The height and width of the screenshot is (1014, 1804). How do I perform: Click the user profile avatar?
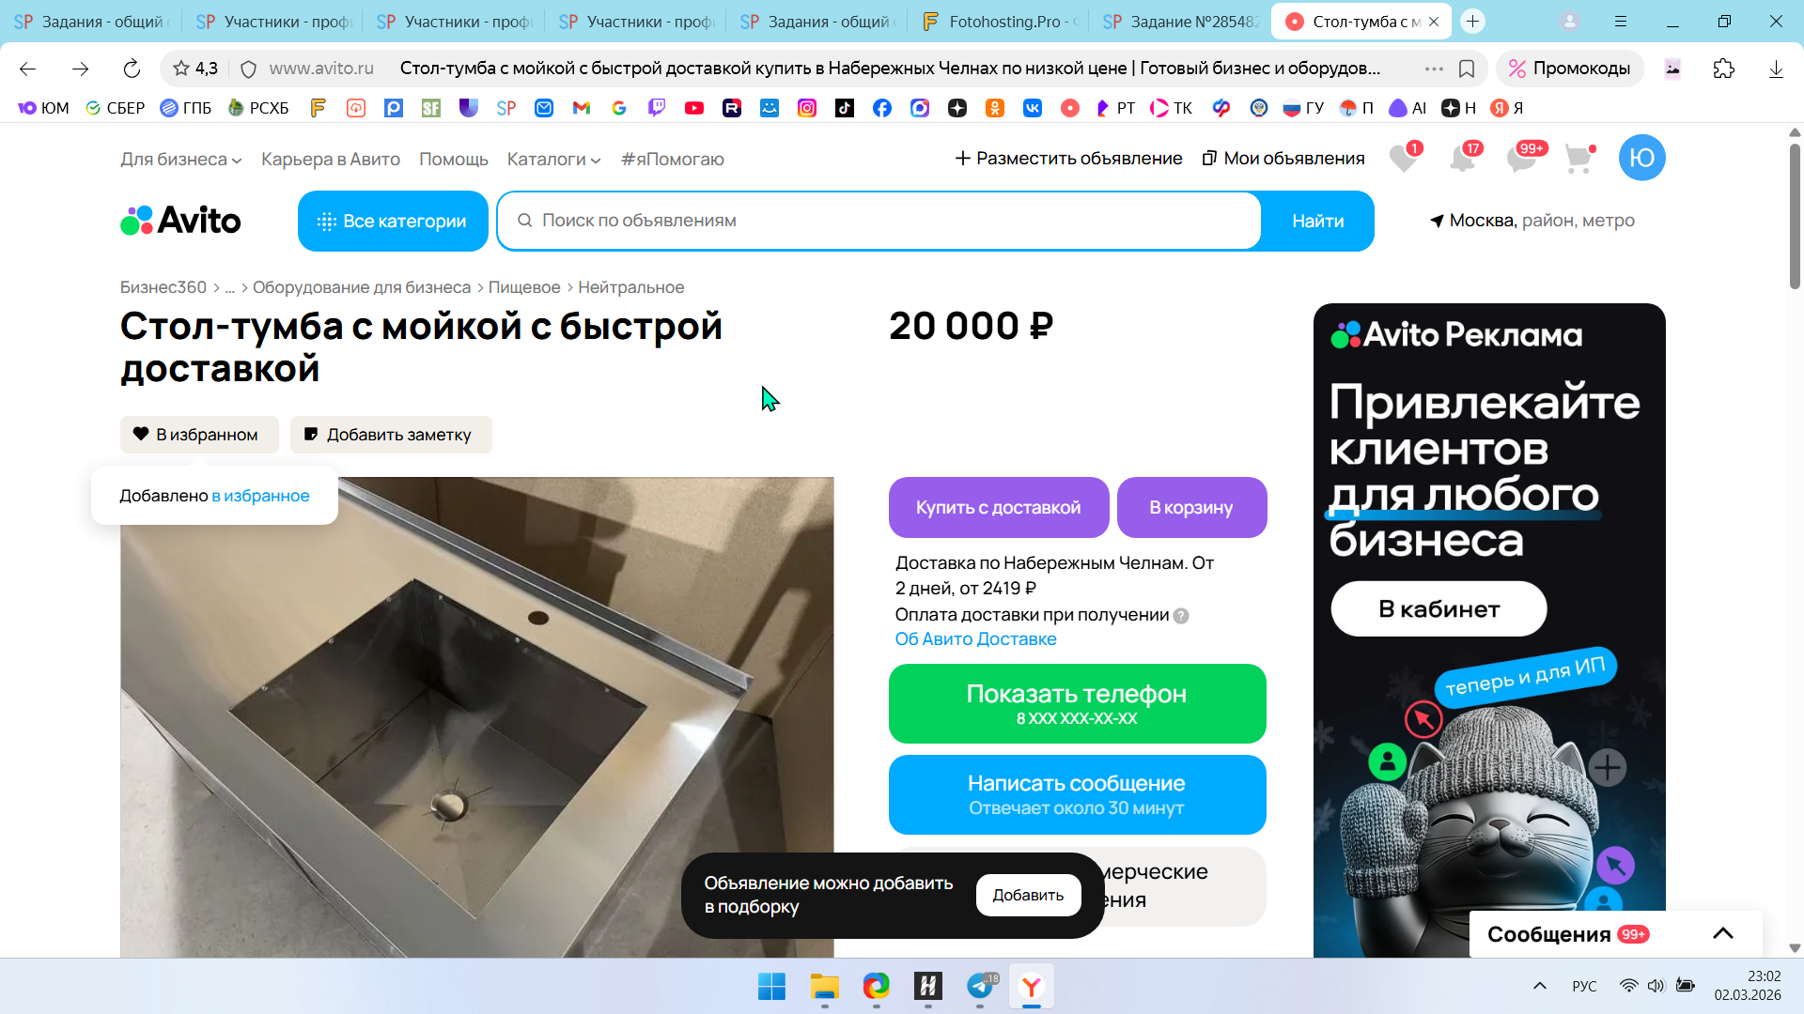click(x=1641, y=158)
